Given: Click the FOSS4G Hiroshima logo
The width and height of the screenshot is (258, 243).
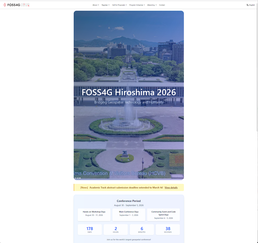Looking at the screenshot, I should tap(16, 5).
